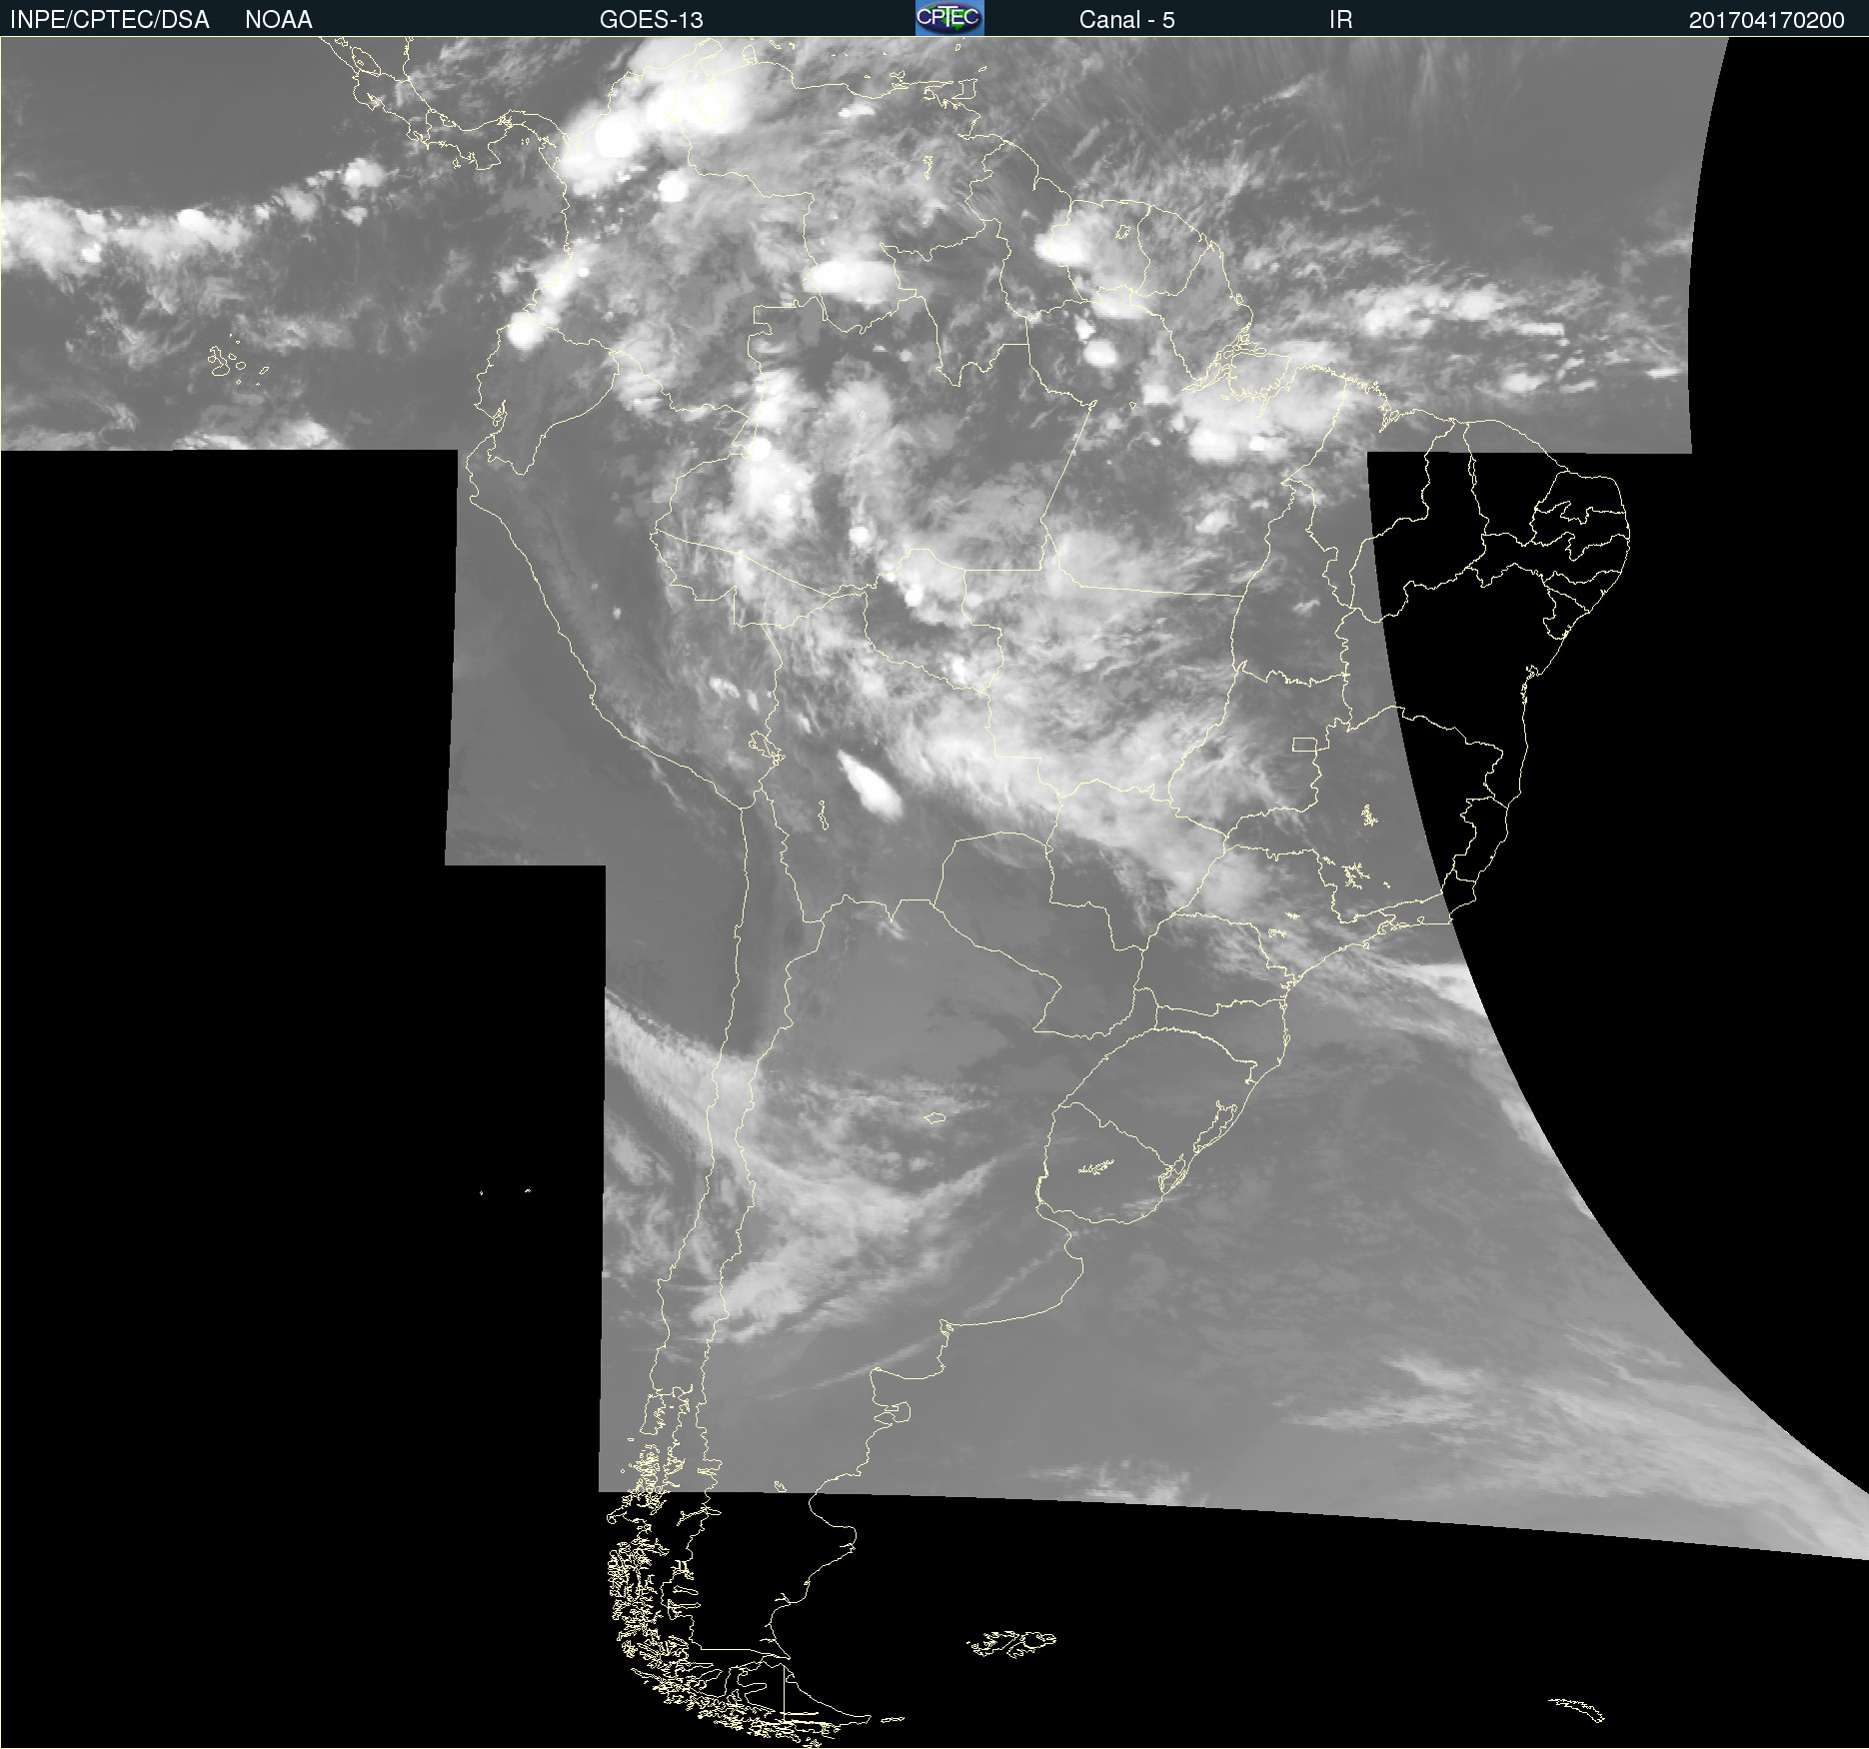Click the INPE/CPTEC/DSA header text
This screenshot has height=1749, width=1869.
tap(110, 20)
